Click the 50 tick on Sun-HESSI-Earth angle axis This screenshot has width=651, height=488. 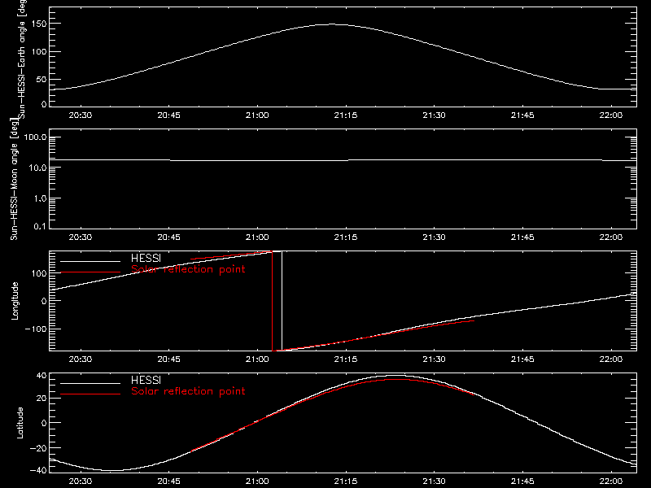(42, 80)
